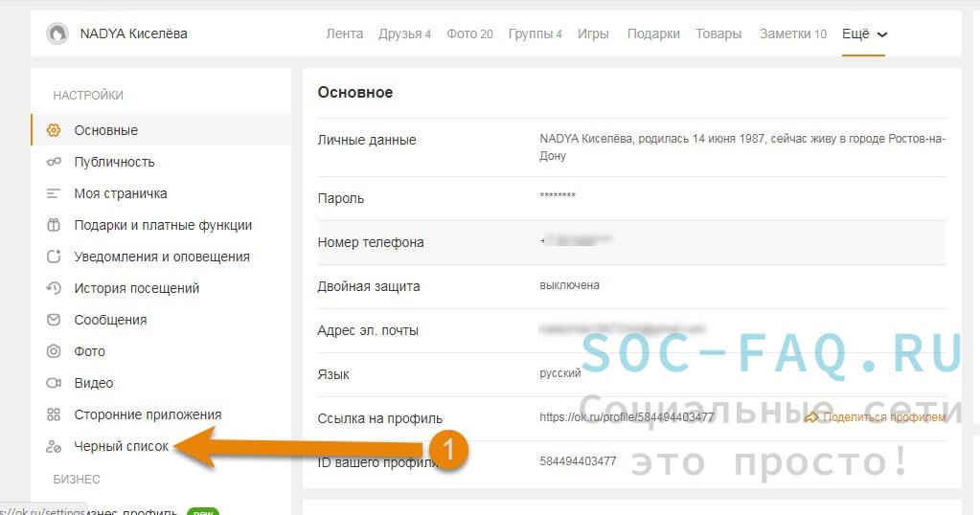Click the envelope icon beside Сообщения
The height and width of the screenshot is (515, 980).
pos(54,320)
